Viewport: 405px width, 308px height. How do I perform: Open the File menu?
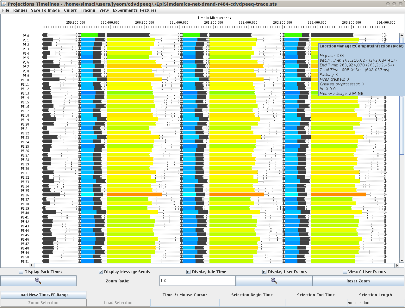[6, 10]
